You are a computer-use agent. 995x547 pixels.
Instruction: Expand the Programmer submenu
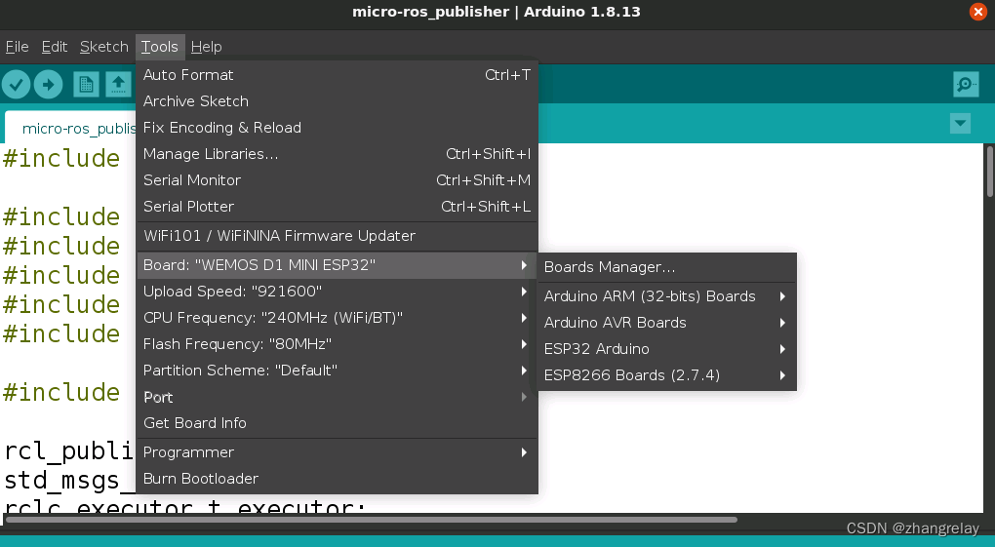click(337, 452)
